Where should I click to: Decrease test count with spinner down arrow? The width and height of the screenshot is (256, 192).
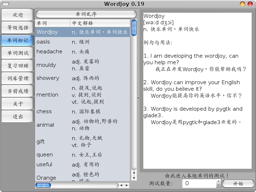coord(218,185)
